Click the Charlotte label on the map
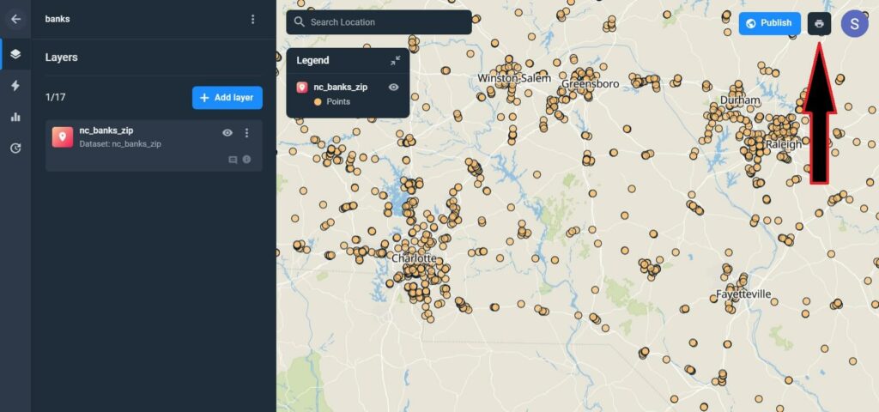 click(x=414, y=258)
